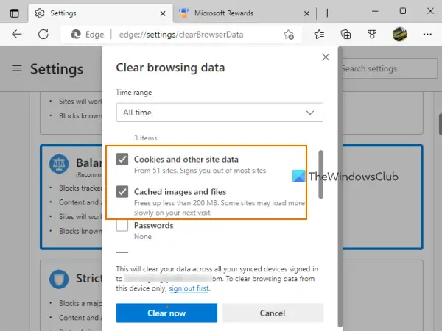
Task: Select the Strict shield icon
Action: click(x=59, y=280)
